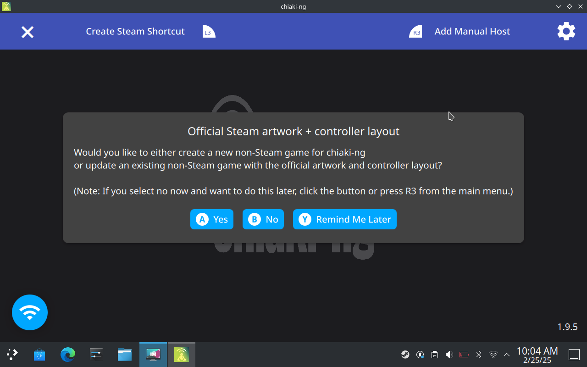The image size is (587, 367).
Task: Open the battery power popup from tray
Action: click(464, 354)
